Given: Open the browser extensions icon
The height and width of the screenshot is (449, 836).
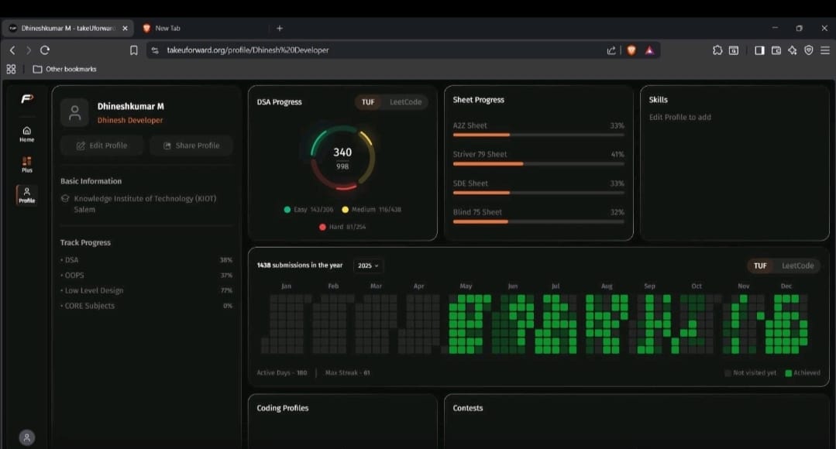Looking at the screenshot, I should tap(717, 50).
